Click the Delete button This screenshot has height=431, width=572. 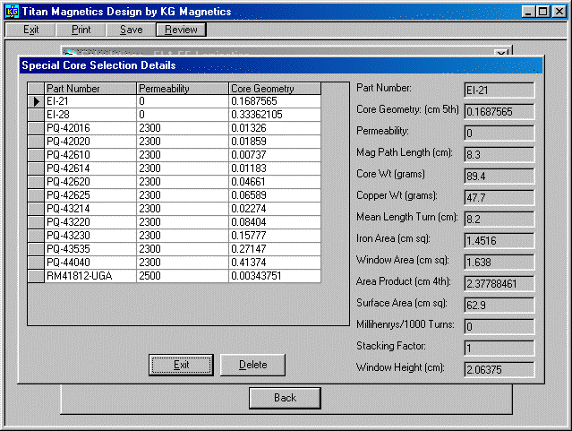coord(252,365)
